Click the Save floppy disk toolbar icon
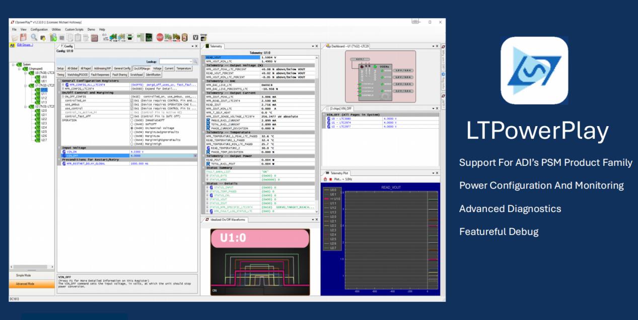This screenshot has width=638, height=320. pos(23,37)
